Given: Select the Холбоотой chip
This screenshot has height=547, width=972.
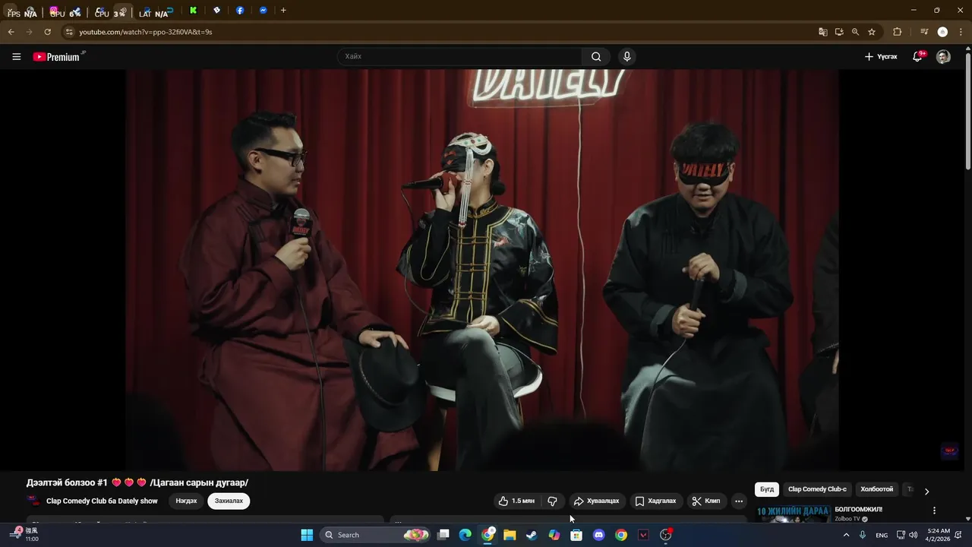Looking at the screenshot, I should 876,489.
